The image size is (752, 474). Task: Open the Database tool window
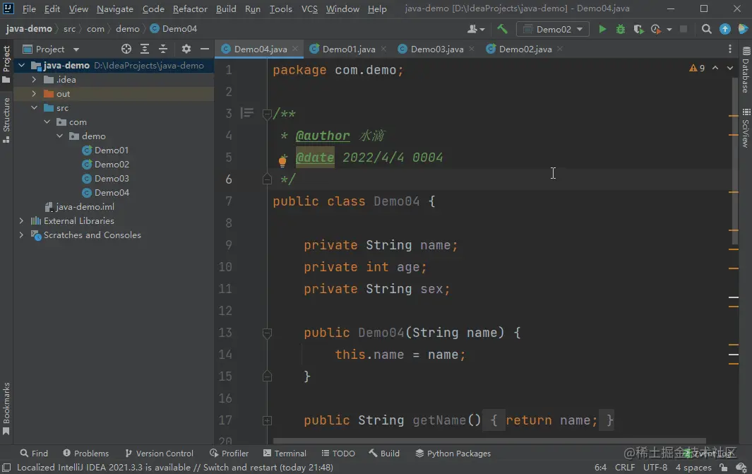746,70
